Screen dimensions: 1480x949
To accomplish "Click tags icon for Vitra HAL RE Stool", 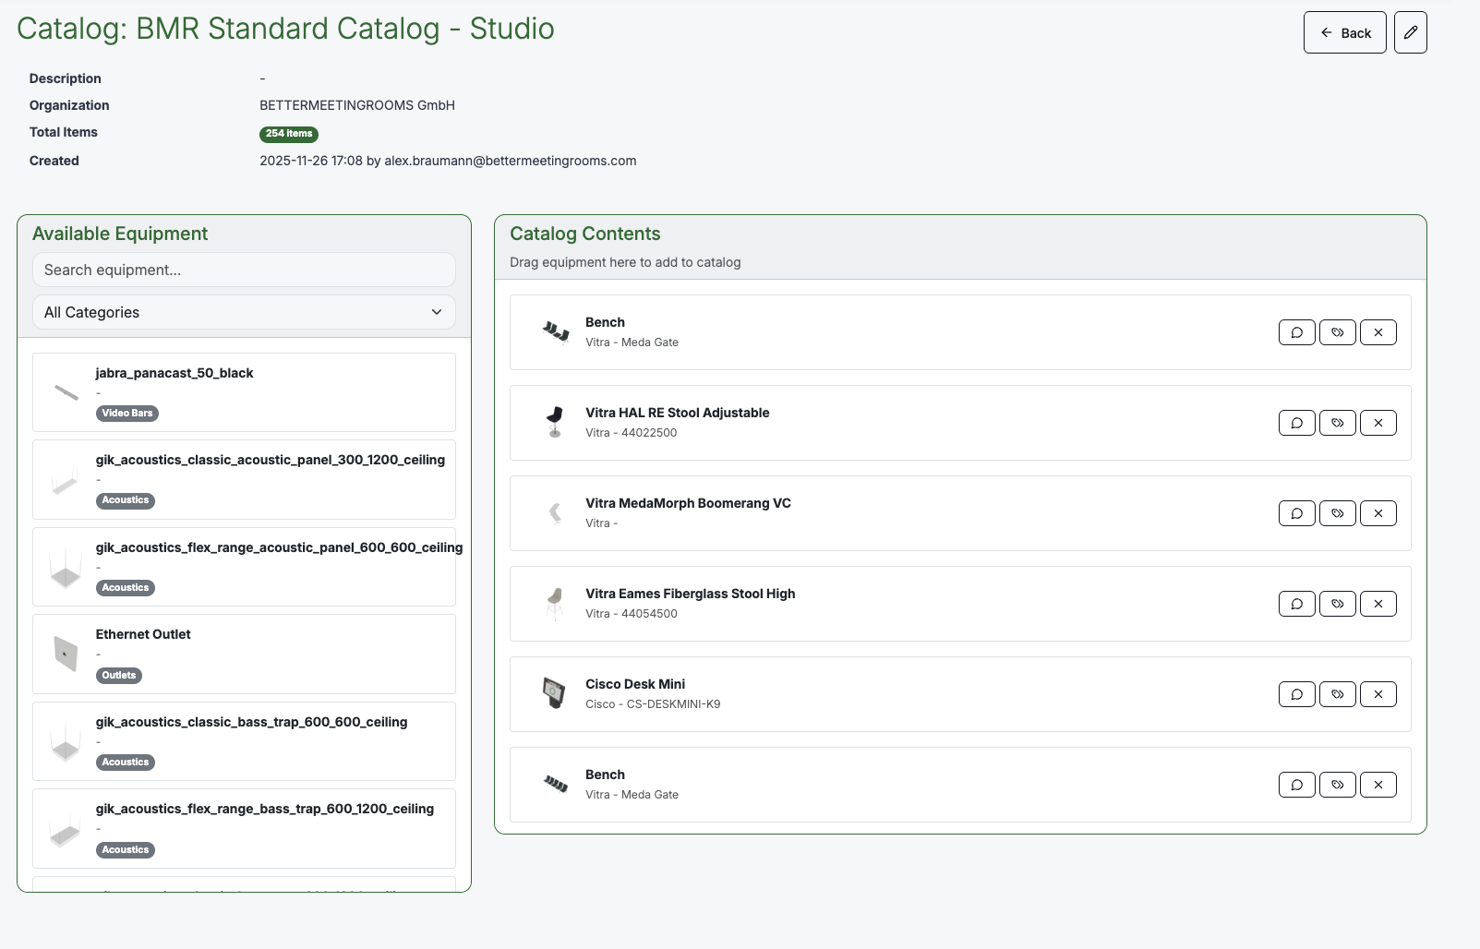I will pos(1337,423).
